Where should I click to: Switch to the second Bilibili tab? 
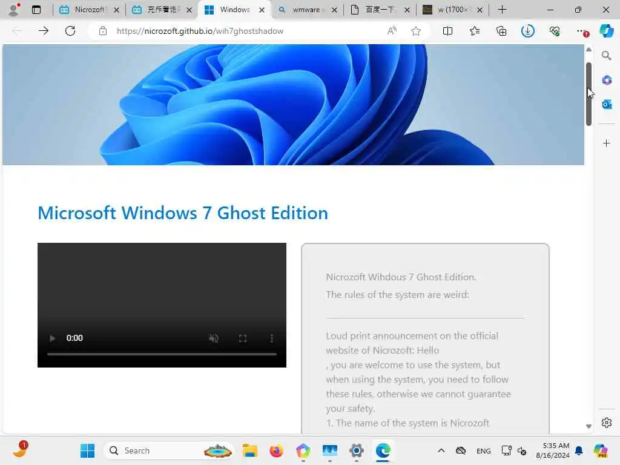162,10
